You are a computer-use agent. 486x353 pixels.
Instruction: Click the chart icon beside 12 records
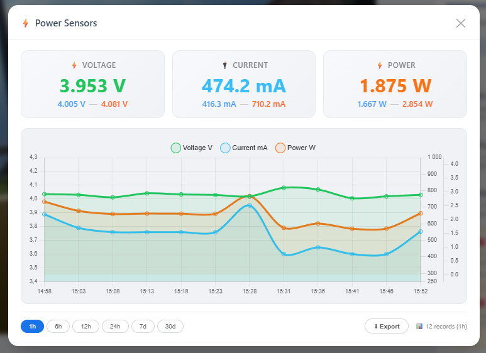point(419,326)
